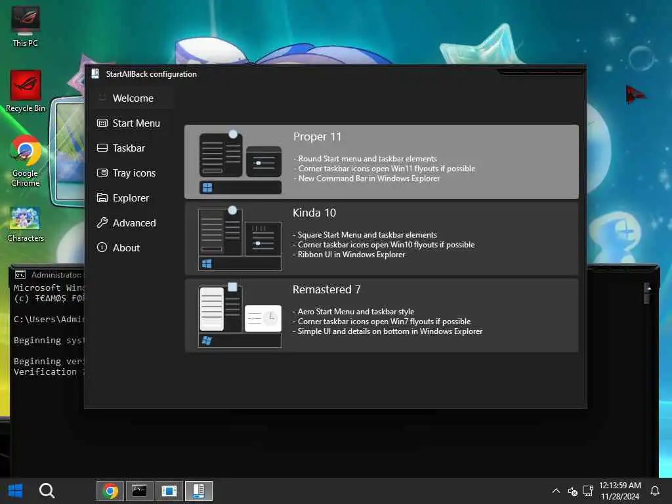This screenshot has width=672, height=504.
Task: Open taskbar Search
Action: tap(47, 491)
